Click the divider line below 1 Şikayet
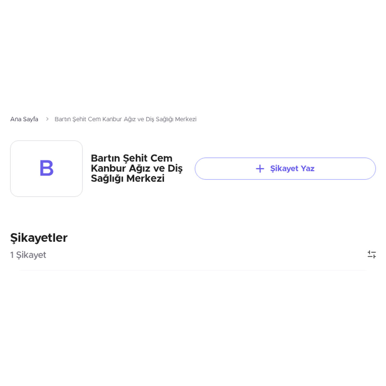 click(x=193, y=270)
